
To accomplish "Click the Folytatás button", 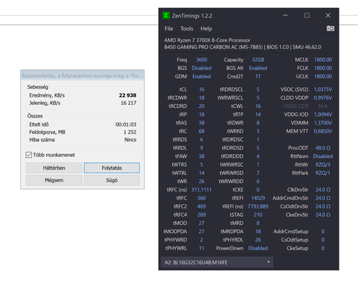I will [112, 168].
